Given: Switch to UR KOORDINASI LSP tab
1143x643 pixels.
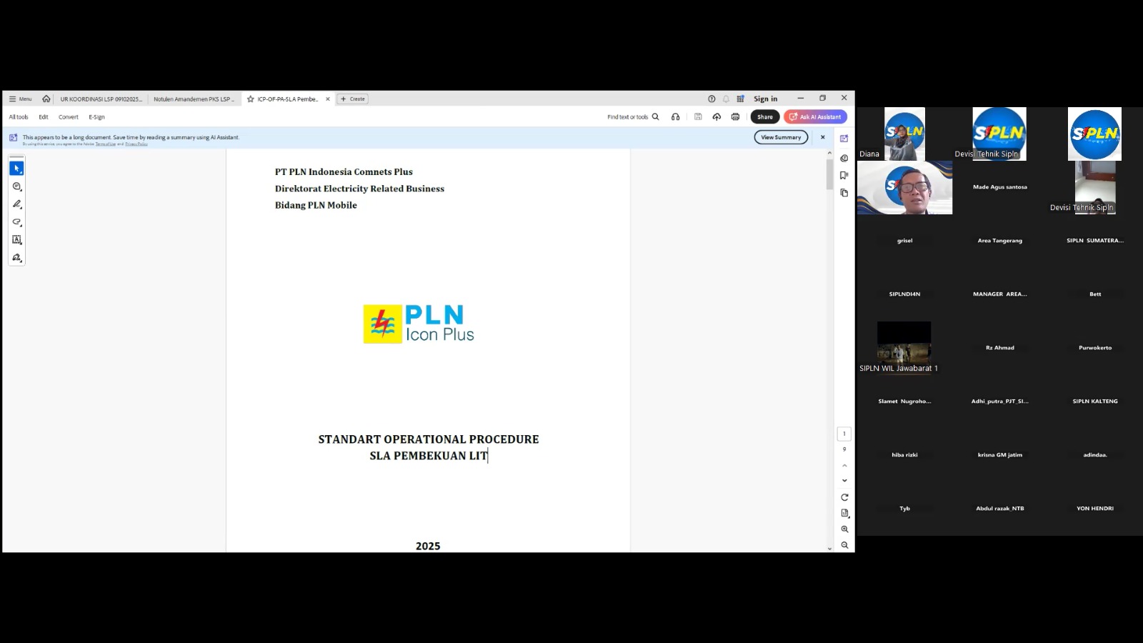Looking at the screenshot, I should tap(101, 99).
